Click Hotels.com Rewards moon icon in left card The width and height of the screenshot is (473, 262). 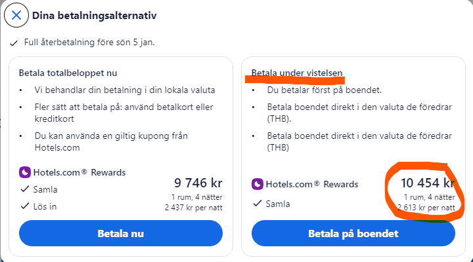[x=25, y=173]
